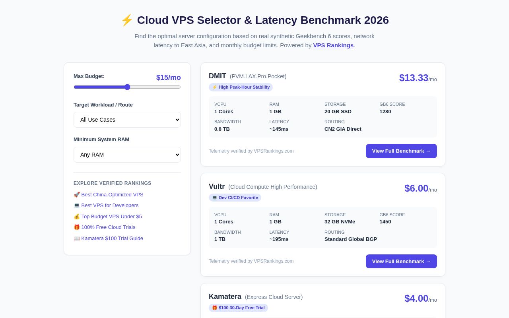Click the lightning bolt icon in the page title
This screenshot has height=318, width=509.
127,20
